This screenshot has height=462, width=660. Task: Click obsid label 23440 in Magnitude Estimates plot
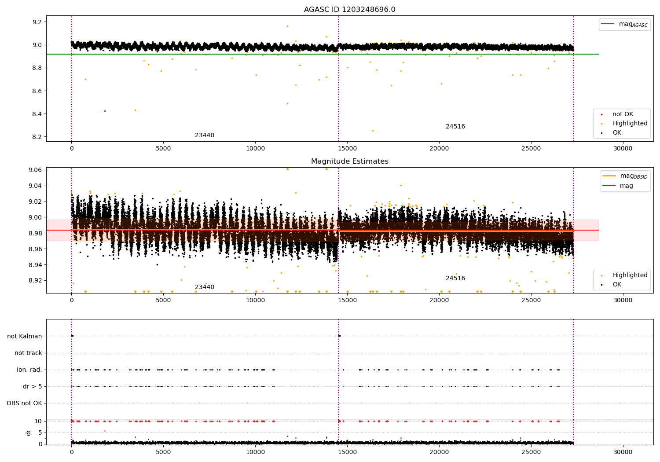[205, 287]
